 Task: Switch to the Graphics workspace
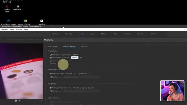point(127,34)
